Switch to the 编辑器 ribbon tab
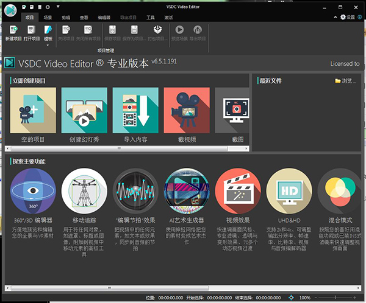 (x=104, y=18)
